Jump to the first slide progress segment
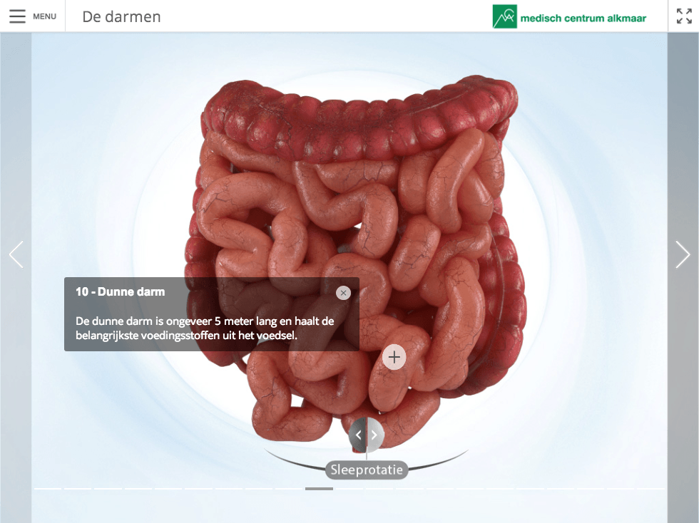 tap(48, 489)
